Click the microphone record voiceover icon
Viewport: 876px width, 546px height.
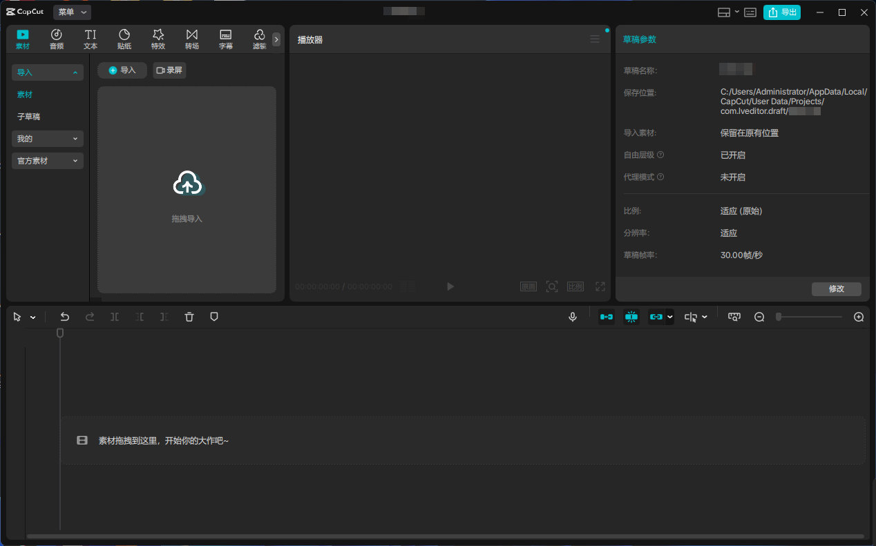click(x=573, y=317)
